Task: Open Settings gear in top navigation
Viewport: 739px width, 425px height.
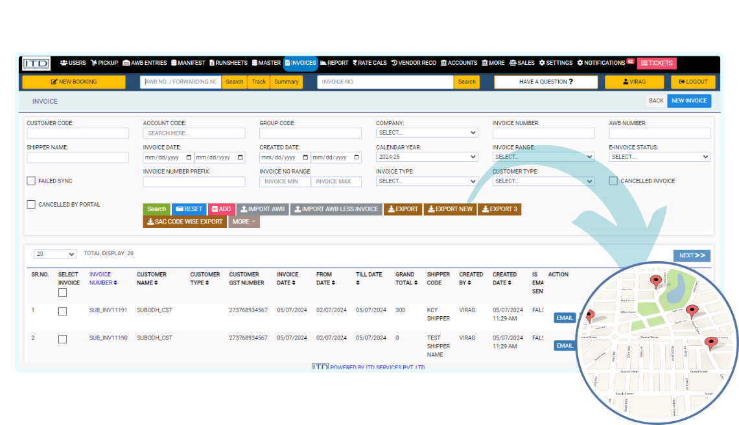Action: point(556,63)
